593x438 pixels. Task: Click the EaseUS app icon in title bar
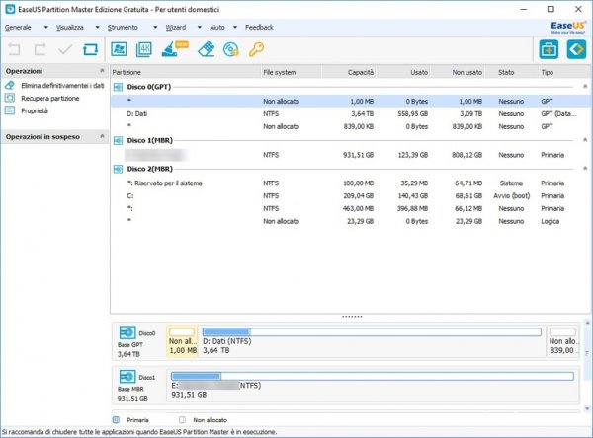click(10, 9)
